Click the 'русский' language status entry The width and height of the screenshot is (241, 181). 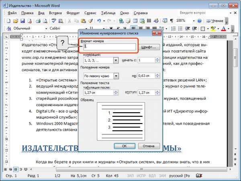point(180,176)
